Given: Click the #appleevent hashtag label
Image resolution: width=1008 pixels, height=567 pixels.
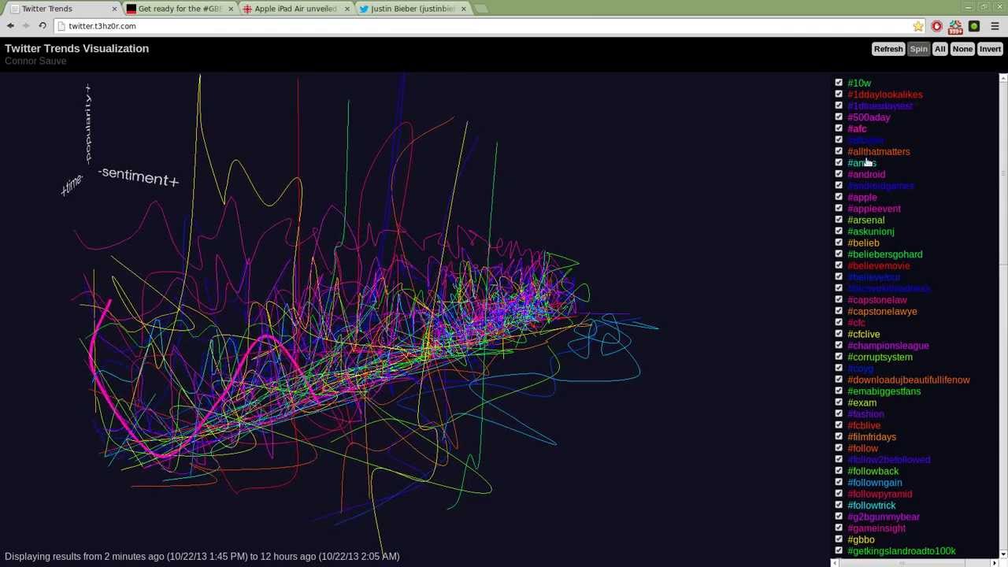Looking at the screenshot, I should pos(874,209).
